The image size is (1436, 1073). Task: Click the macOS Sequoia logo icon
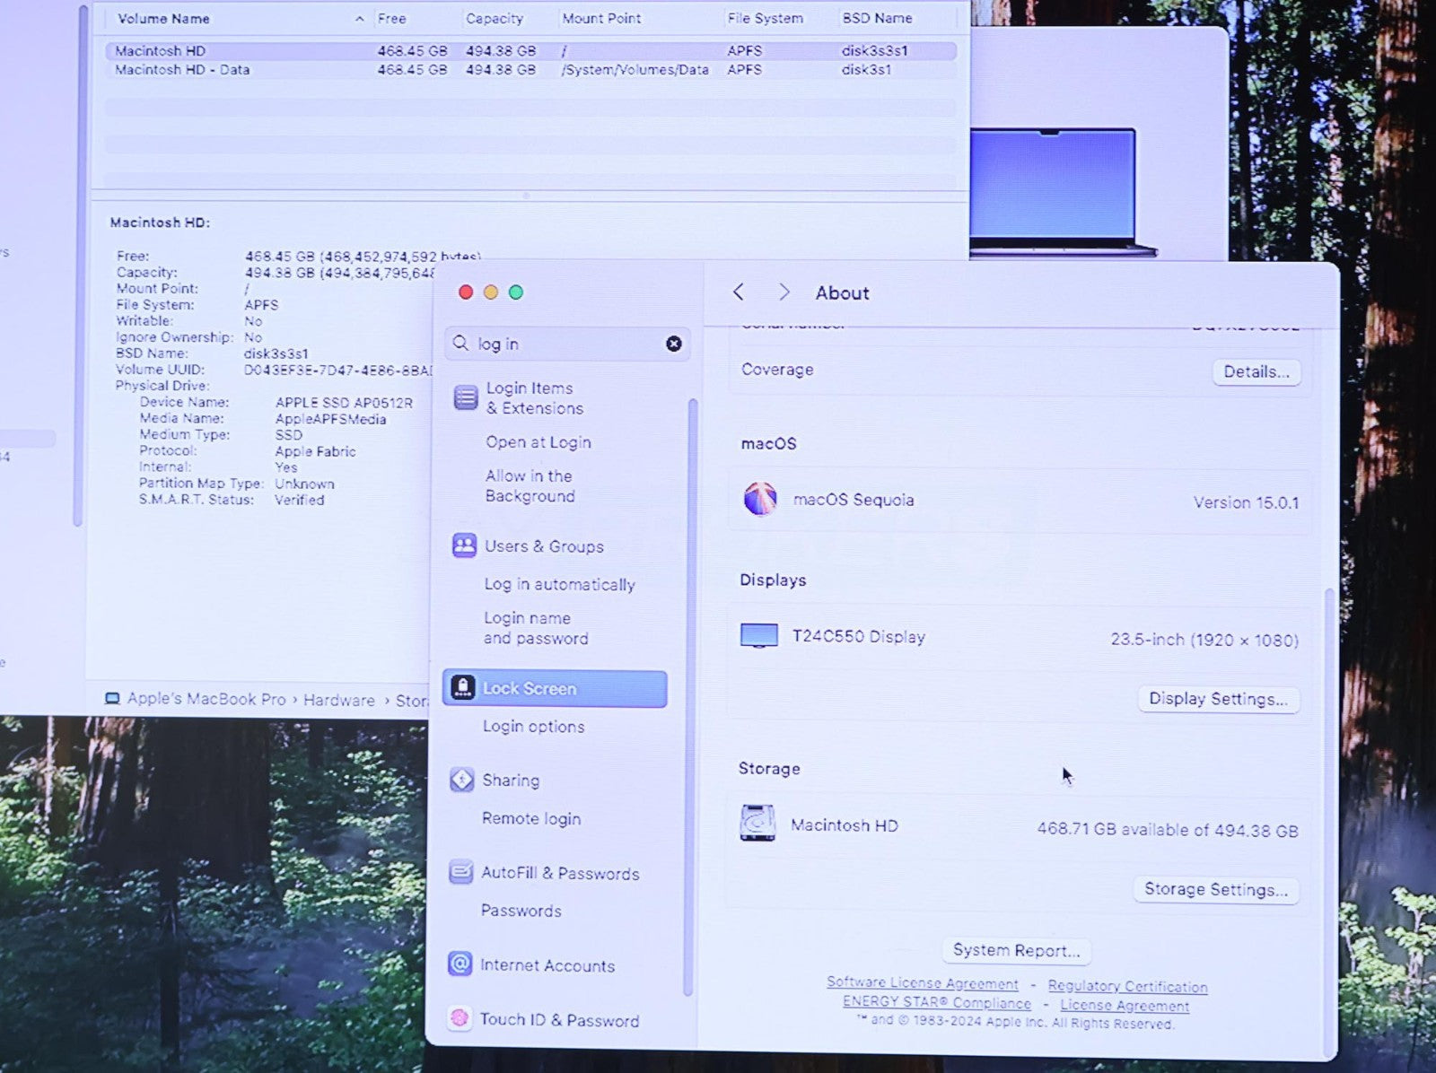[760, 499]
